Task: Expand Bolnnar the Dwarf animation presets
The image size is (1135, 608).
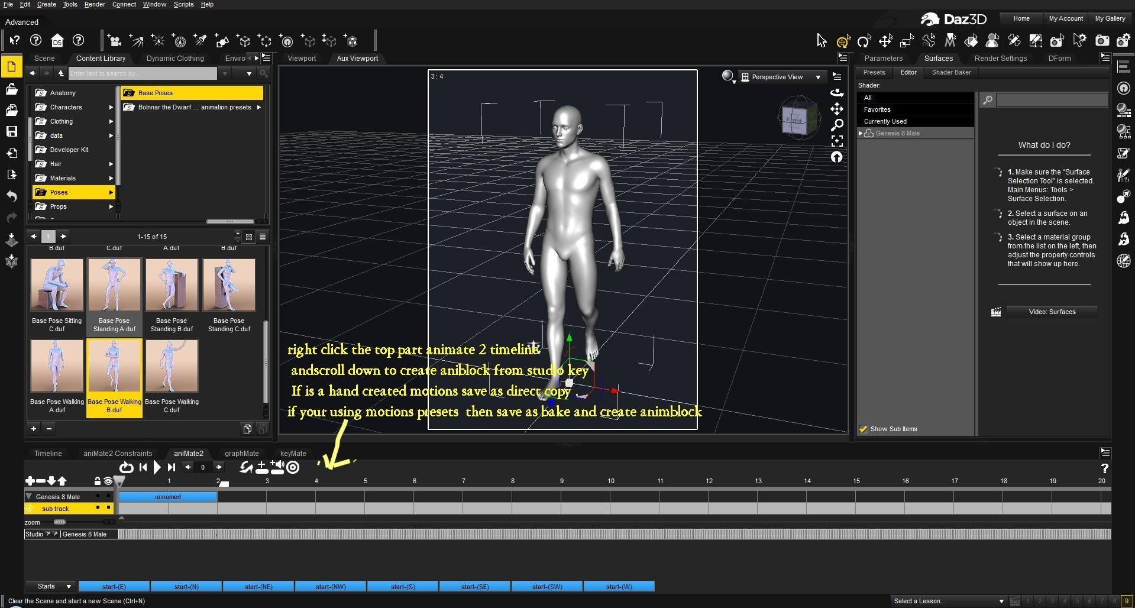Action: 259,107
